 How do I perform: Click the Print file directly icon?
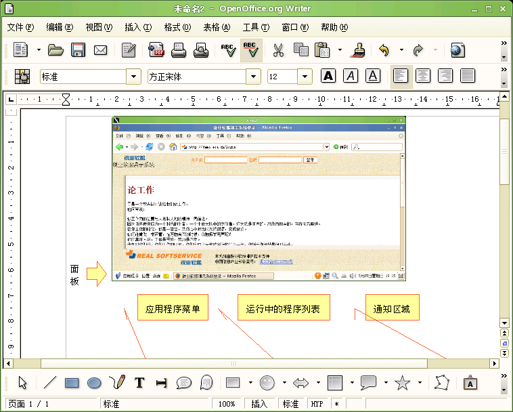179,50
